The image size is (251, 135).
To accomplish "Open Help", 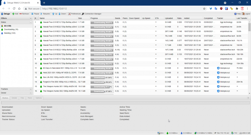I will [x=237, y=14].
